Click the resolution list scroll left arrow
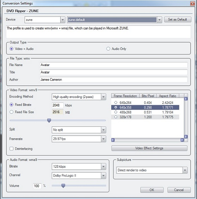This screenshot has width=197, height=199. pyautogui.click(x=113, y=140)
